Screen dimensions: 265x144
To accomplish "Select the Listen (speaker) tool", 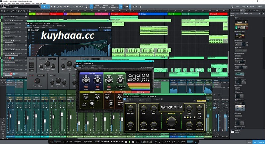I will [68, 7].
